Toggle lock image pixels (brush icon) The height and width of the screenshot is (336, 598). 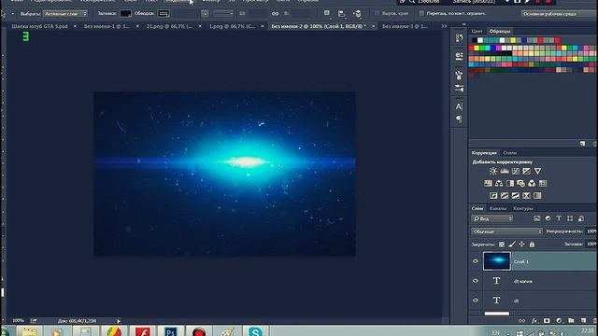(512, 245)
